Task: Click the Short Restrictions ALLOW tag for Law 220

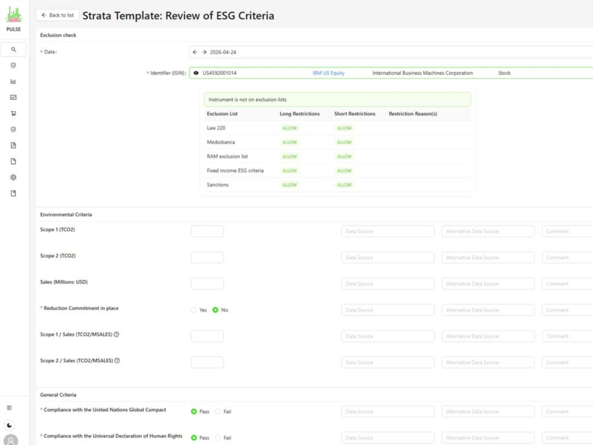Action: click(344, 128)
